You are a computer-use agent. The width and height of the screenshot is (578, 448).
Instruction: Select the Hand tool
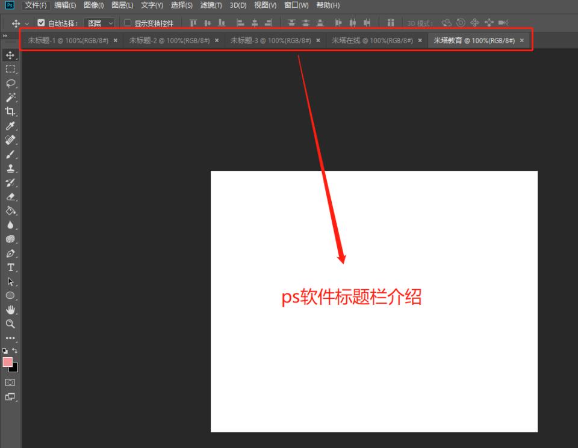[10, 310]
